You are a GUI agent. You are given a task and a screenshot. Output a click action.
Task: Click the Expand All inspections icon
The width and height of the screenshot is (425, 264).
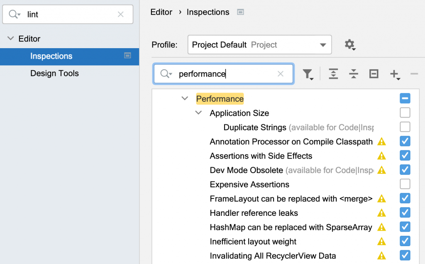(333, 74)
